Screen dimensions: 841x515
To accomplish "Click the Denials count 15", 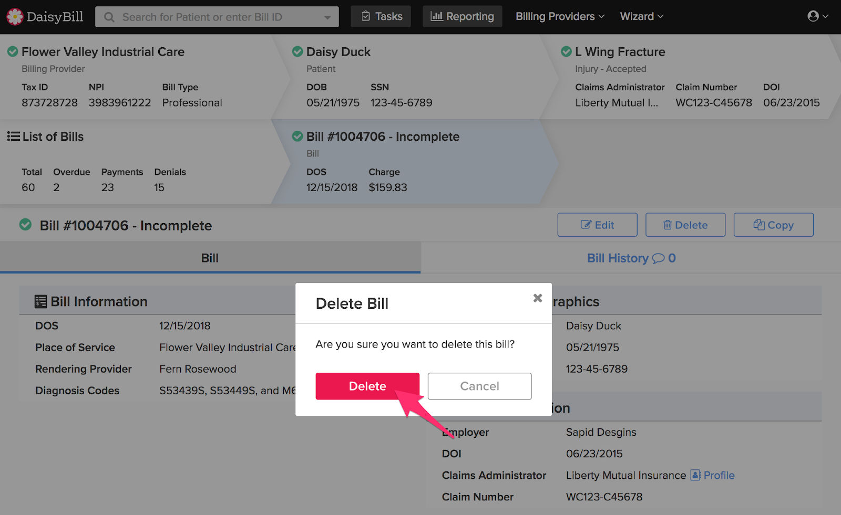I will (x=159, y=187).
